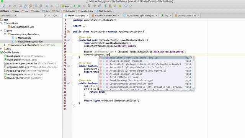The image size is (245, 138).
Task: Collapse the java folder in project tree
Action: pyautogui.click(x=2, y=31)
